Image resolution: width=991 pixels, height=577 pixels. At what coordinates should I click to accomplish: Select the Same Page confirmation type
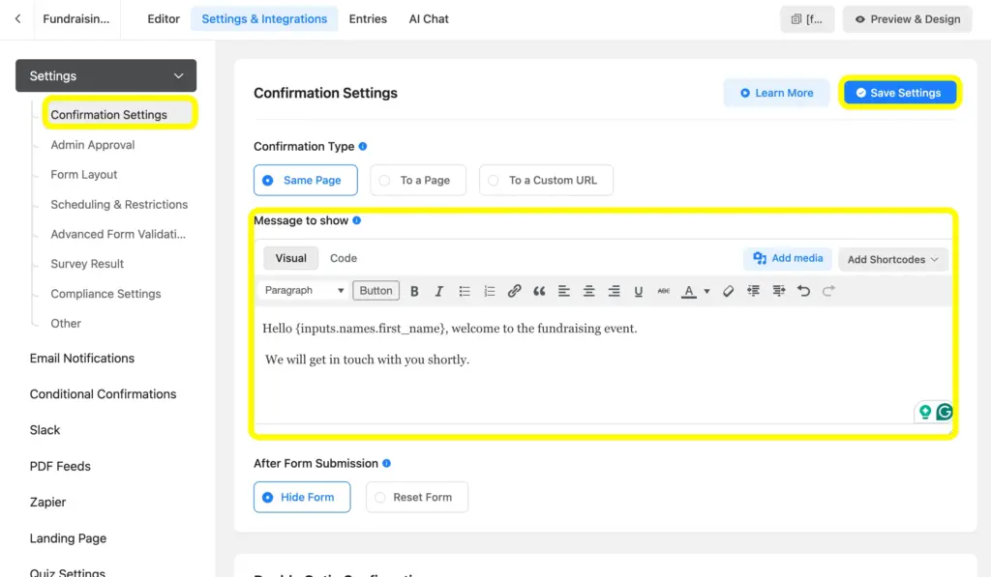point(305,181)
